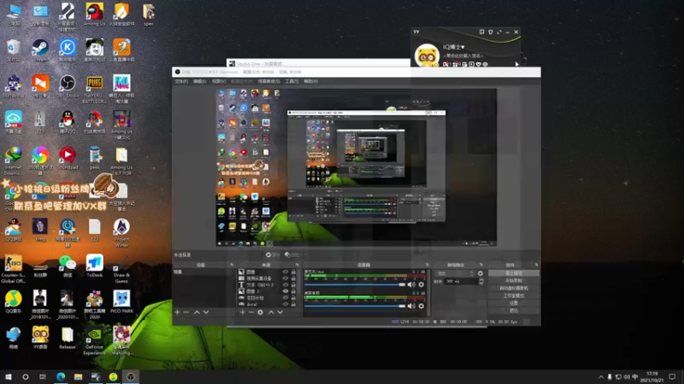Open the 帮助(H) menu in OBS
The width and height of the screenshot is (684, 384).
(x=311, y=81)
